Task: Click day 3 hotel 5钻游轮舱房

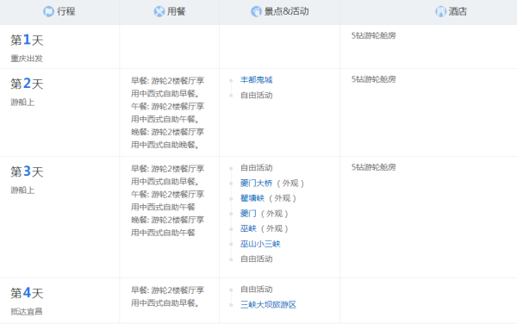Action: [x=374, y=167]
